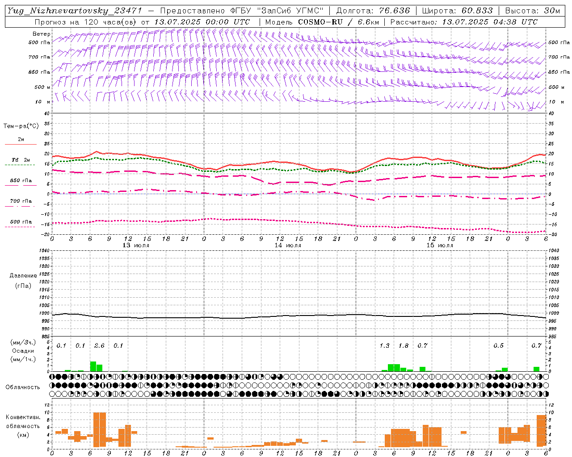The height and width of the screenshot is (457, 572).
Task: Select the Облачность cloud cover label
Action: tap(23, 387)
